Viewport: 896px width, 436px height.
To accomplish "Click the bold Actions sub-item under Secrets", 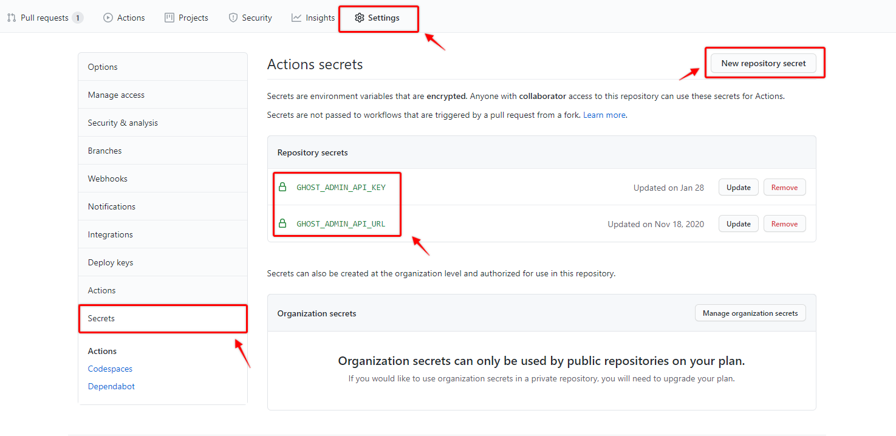I will (x=102, y=351).
